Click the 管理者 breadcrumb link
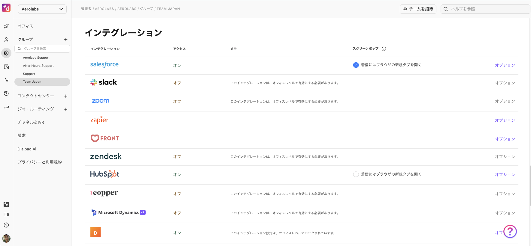The width and height of the screenshot is (531, 246). [x=86, y=9]
